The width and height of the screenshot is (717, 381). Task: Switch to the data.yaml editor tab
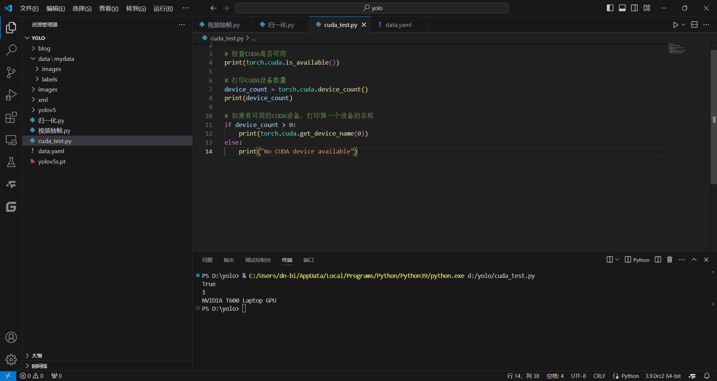click(x=398, y=25)
